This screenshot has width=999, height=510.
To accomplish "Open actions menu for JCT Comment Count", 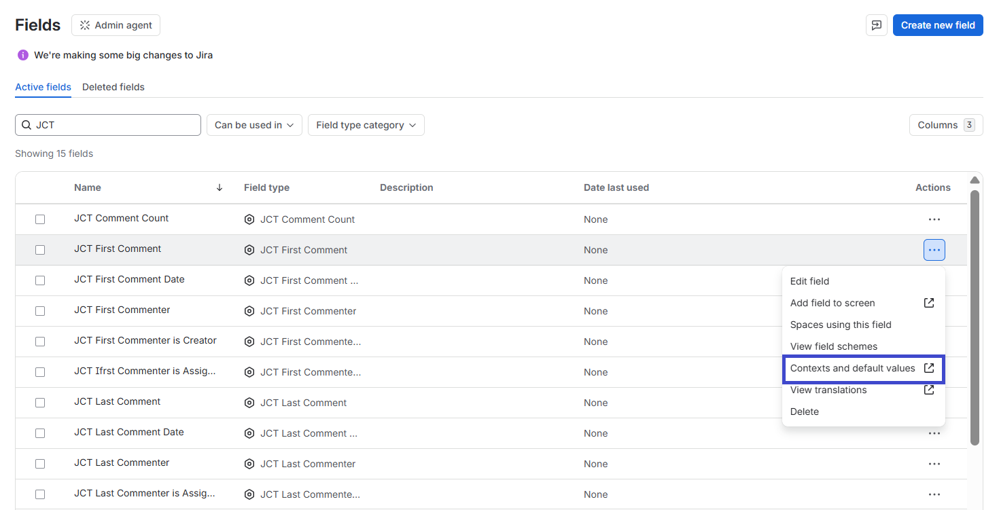I will [x=934, y=219].
